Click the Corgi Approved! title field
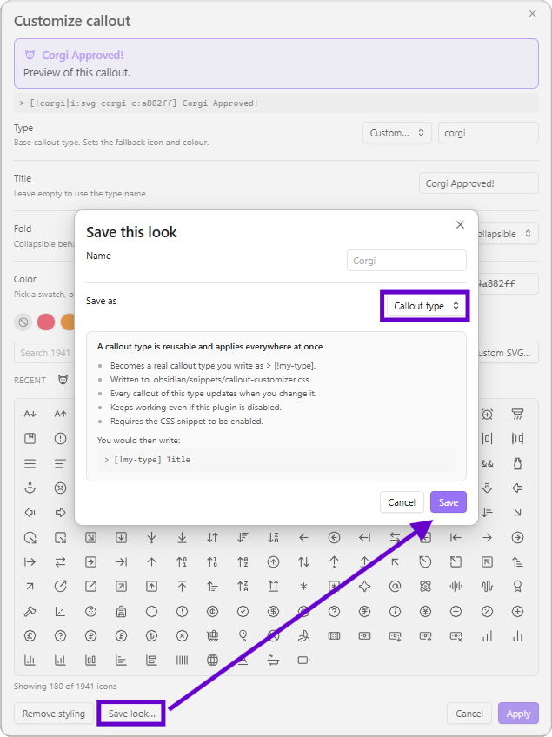The width and height of the screenshot is (552, 737). pyautogui.click(x=479, y=183)
